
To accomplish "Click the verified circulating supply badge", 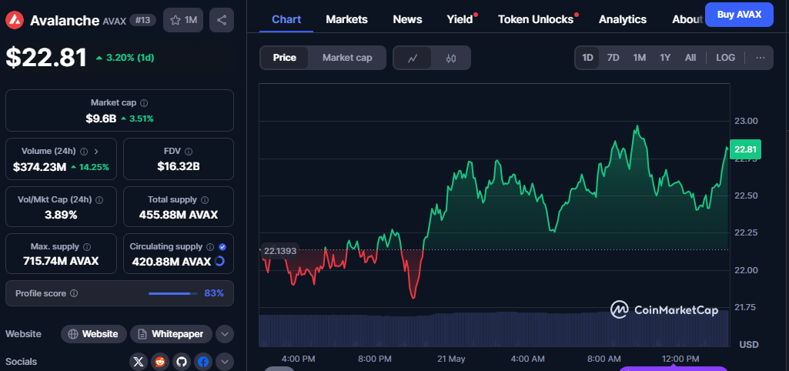I will click(222, 246).
